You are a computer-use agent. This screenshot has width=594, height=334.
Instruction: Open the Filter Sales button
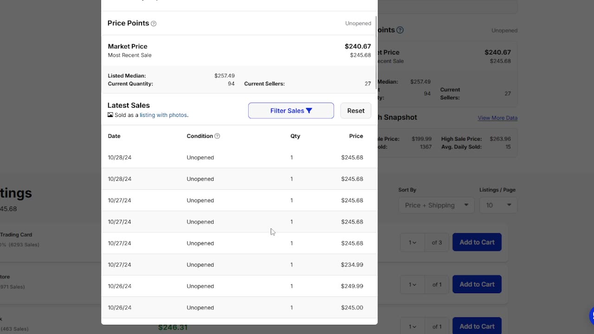coord(291,110)
